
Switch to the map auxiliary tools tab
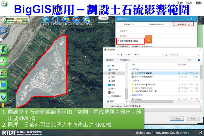(129, 24)
